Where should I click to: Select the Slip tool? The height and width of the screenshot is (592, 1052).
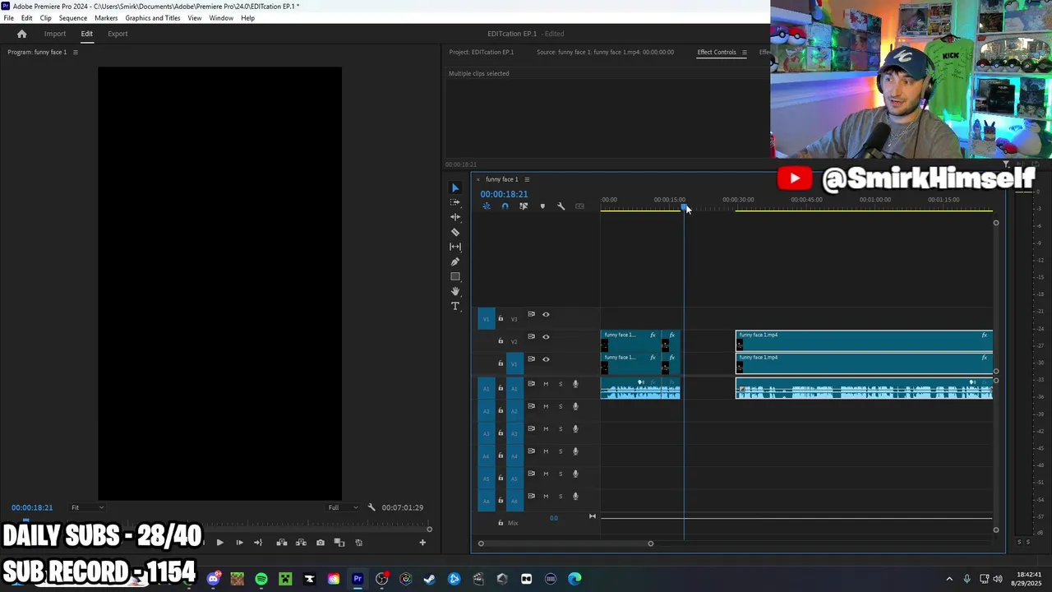[455, 247]
